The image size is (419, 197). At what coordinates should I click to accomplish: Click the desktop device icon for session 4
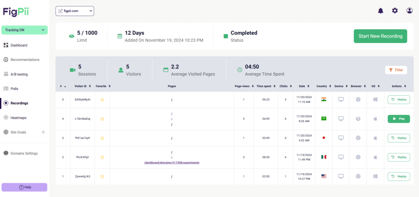[x=340, y=119]
